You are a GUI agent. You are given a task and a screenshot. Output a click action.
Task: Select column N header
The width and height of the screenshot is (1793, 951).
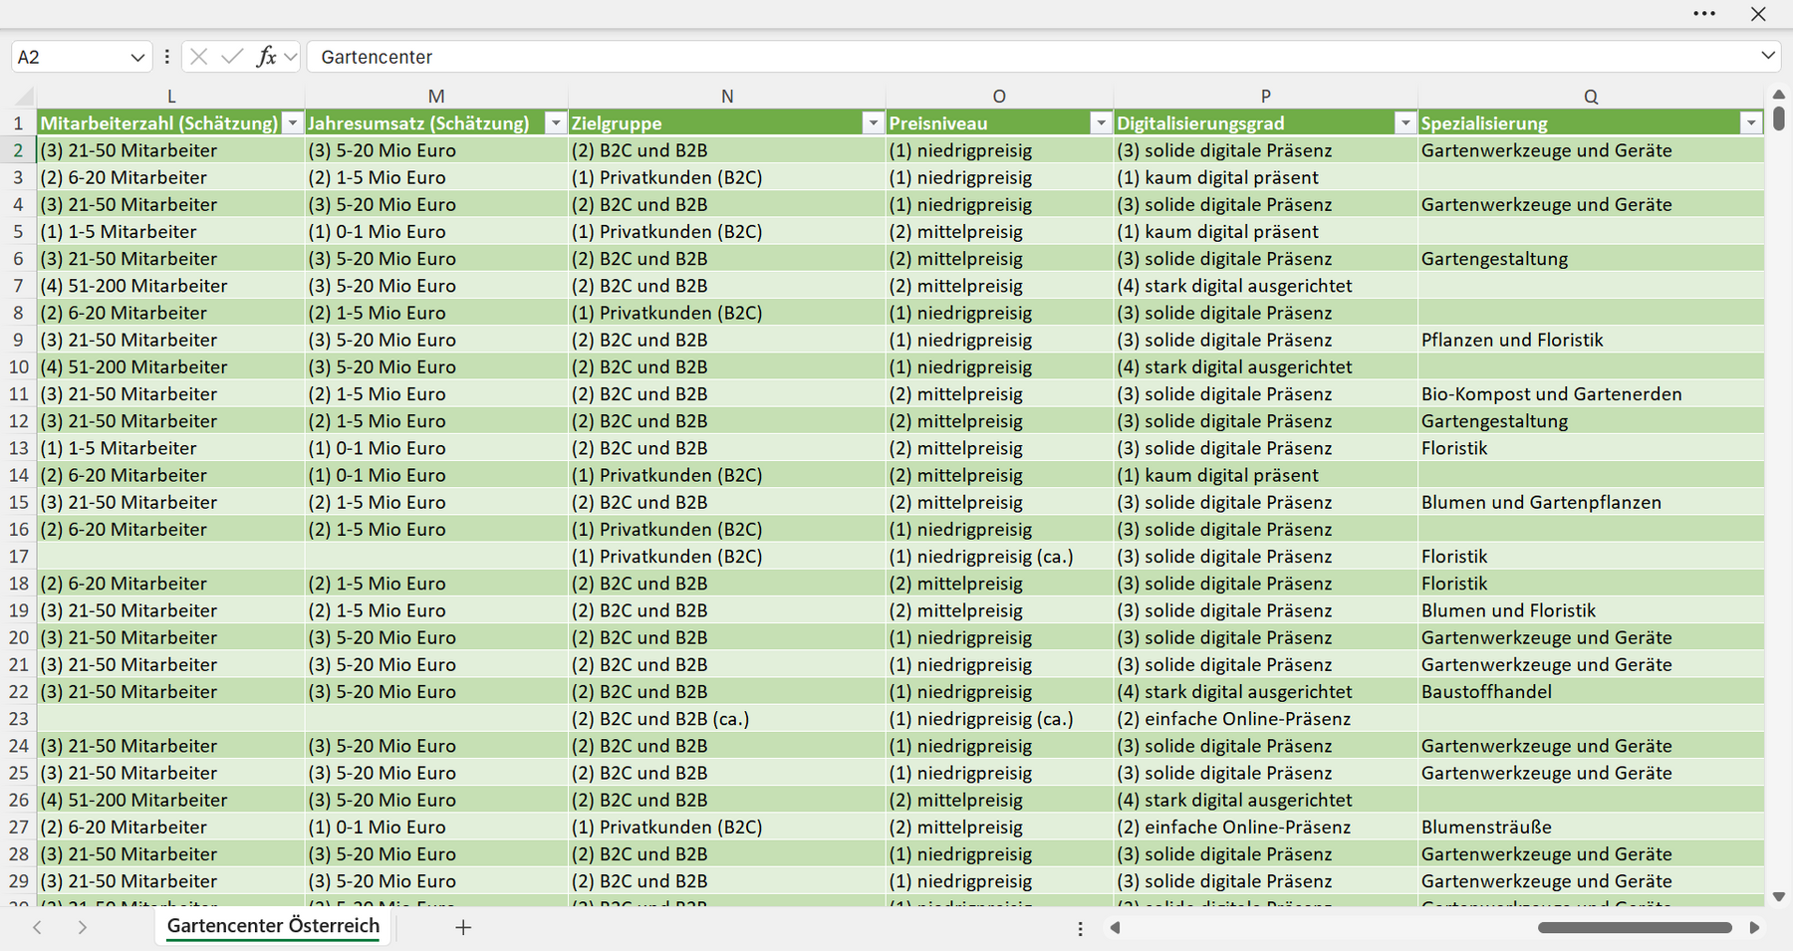click(727, 97)
